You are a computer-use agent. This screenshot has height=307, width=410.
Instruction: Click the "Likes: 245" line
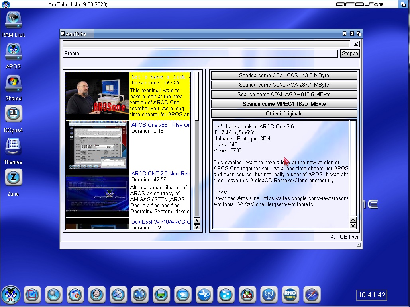coord(226,145)
